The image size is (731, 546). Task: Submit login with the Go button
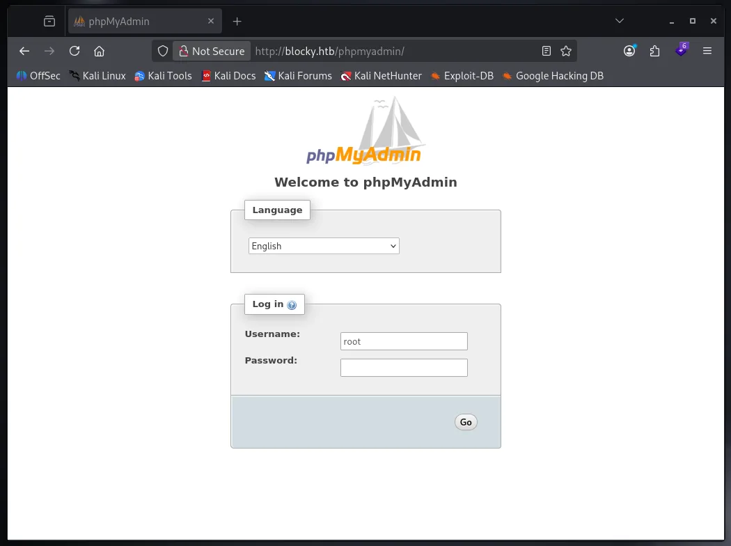pyautogui.click(x=466, y=422)
